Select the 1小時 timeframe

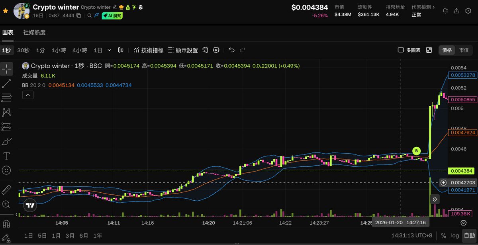58,50
